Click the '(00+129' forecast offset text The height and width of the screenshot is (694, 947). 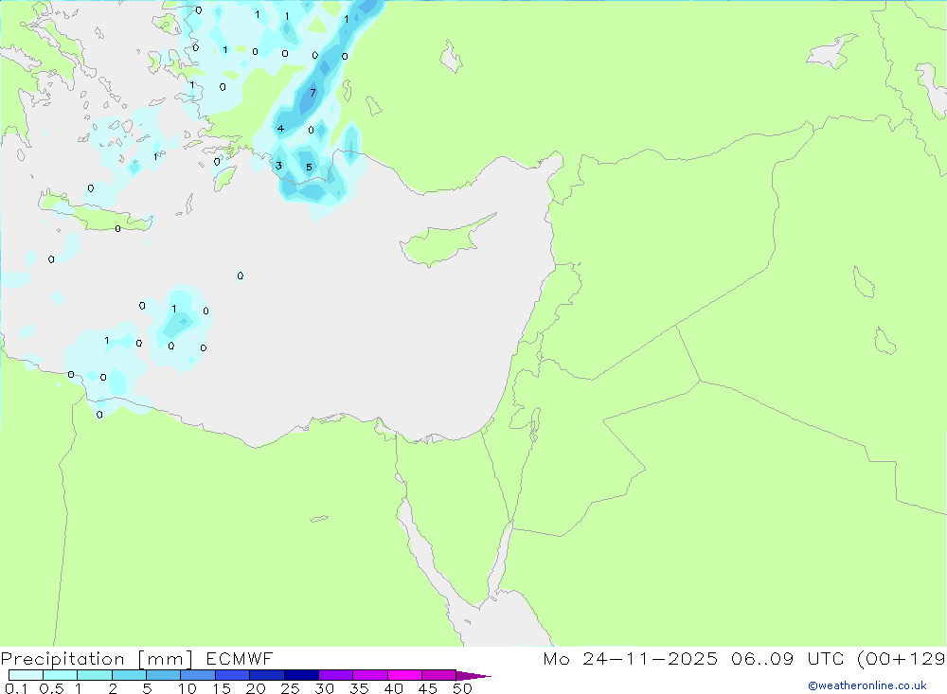coord(902,659)
